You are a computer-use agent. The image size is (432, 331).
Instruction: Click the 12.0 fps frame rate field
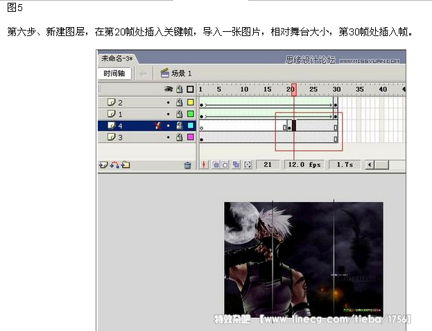304,164
